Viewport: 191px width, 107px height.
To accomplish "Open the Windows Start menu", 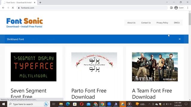I will (4, 104).
